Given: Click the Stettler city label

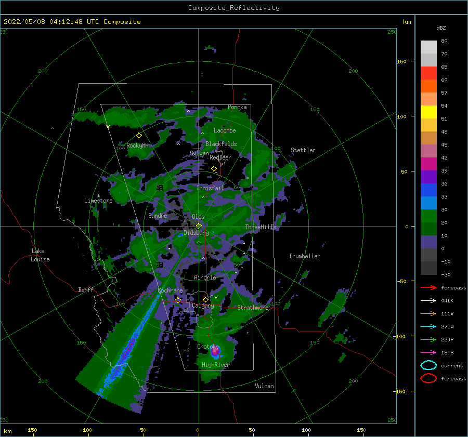Looking at the screenshot, I should click(x=303, y=150).
